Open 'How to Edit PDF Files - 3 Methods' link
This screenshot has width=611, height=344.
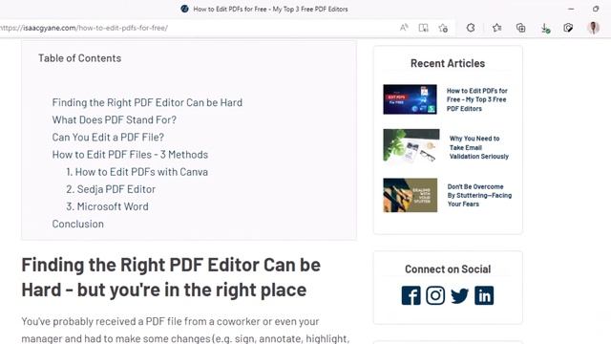tap(130, 155)
